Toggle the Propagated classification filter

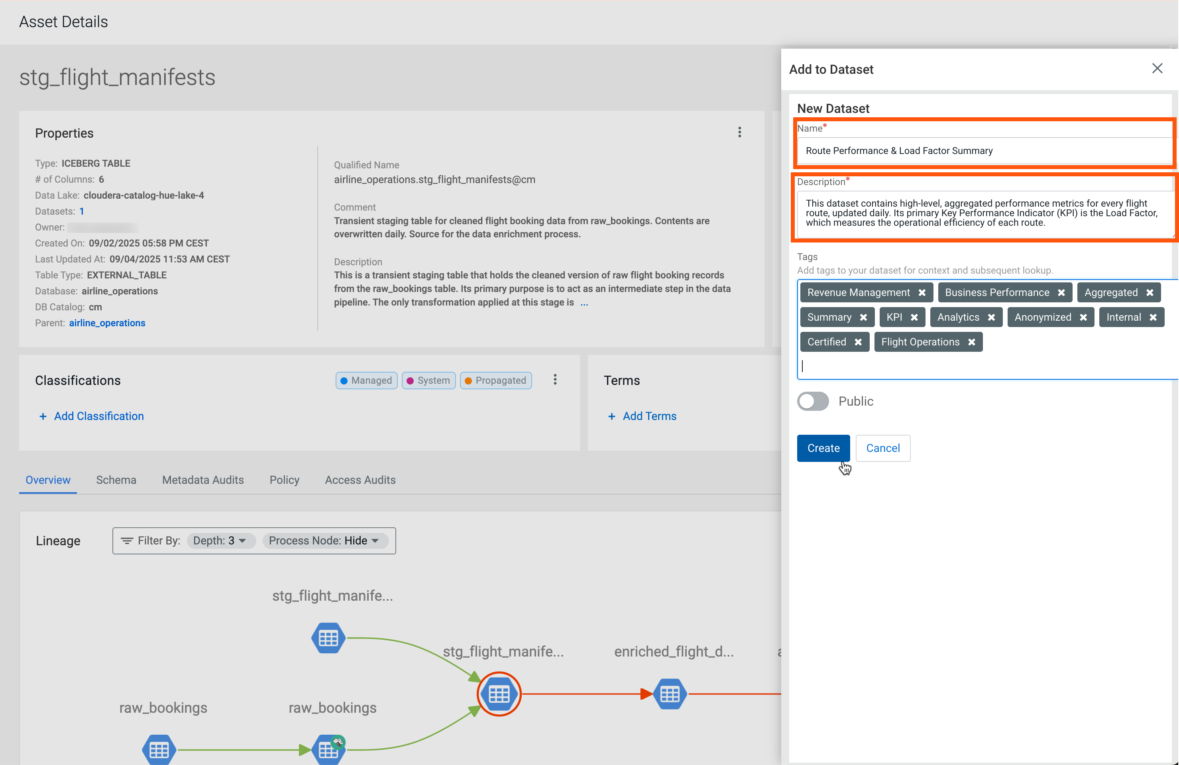pyautogui.click(x=495, y=380)
